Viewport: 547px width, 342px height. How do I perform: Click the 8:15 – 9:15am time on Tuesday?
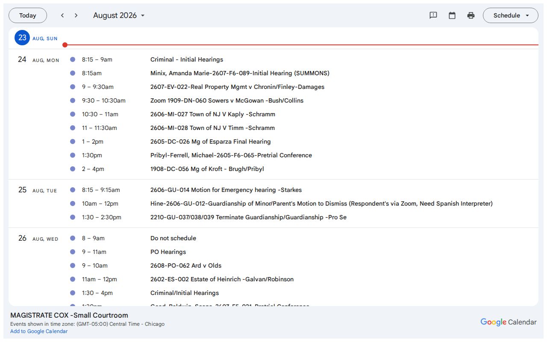click(x=101, y=190)
